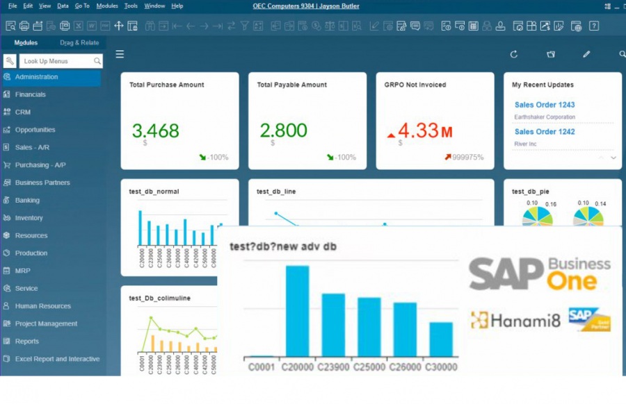Click the dashboard widget gallery icon
The width and height of the screenshot is (626, 404).
click(551, 54)
